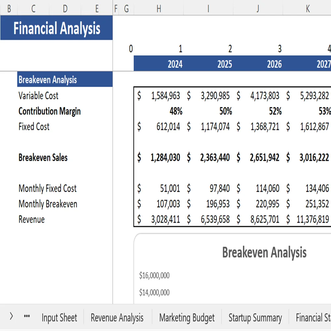Open the Startup Summary tab
This screenshot has height=331, width=331.
point(255,317)
